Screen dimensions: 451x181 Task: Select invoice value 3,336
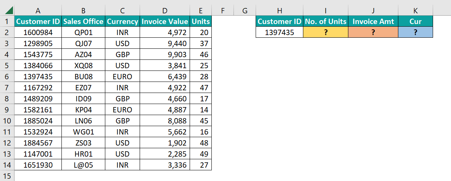point(165,165)
